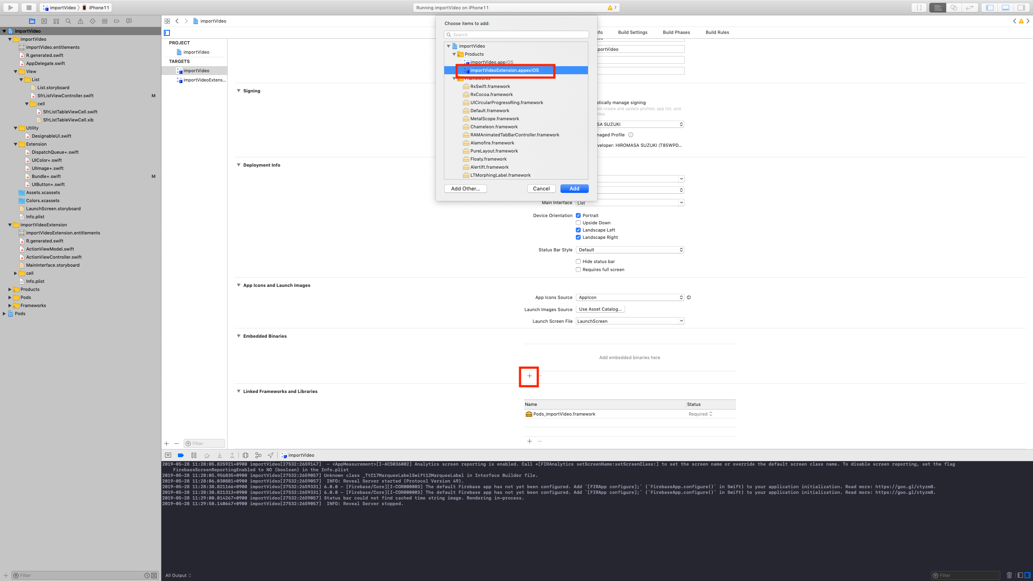Collapse the Deployment Info section
This screenshot has width=1033, height=581.
[238, 165]
